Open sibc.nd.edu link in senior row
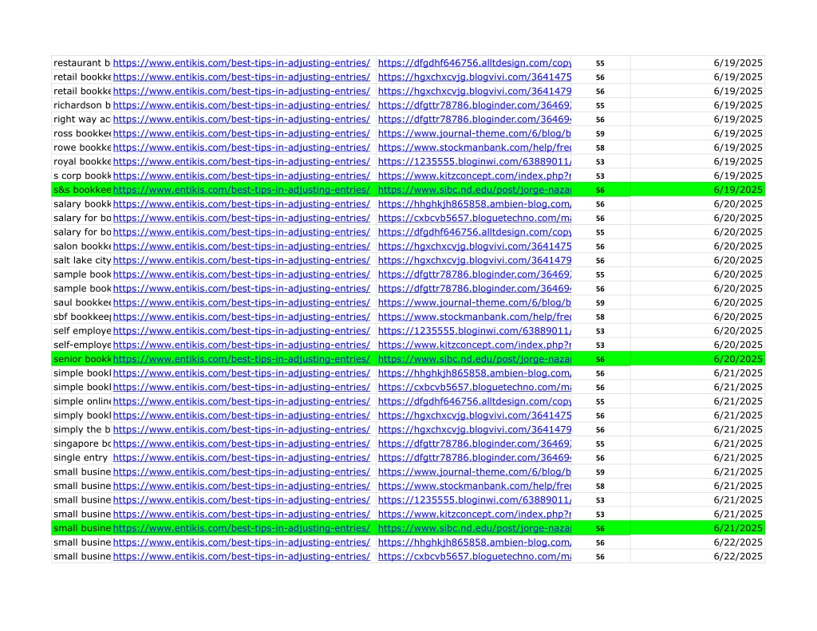Screen dimensions: 817x631 click(x=474, y=359)
